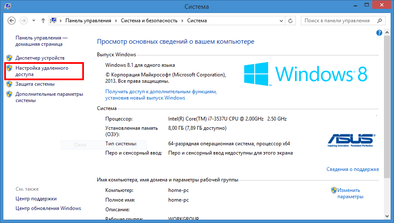Screen dimensions: 394x223
Task: Select Windows 8.1 для одного языка text
Action: coord(140,65)
